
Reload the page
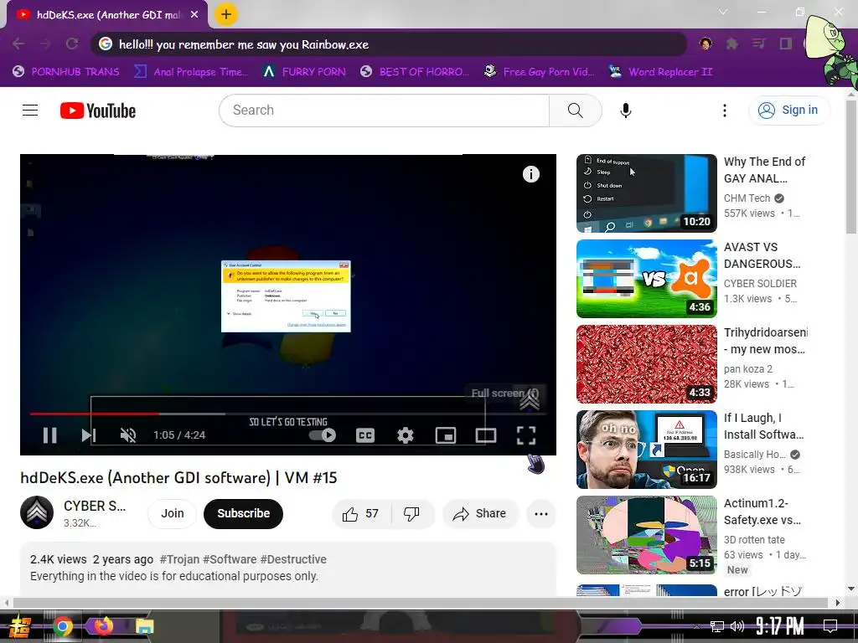click(x=72, y=44)
